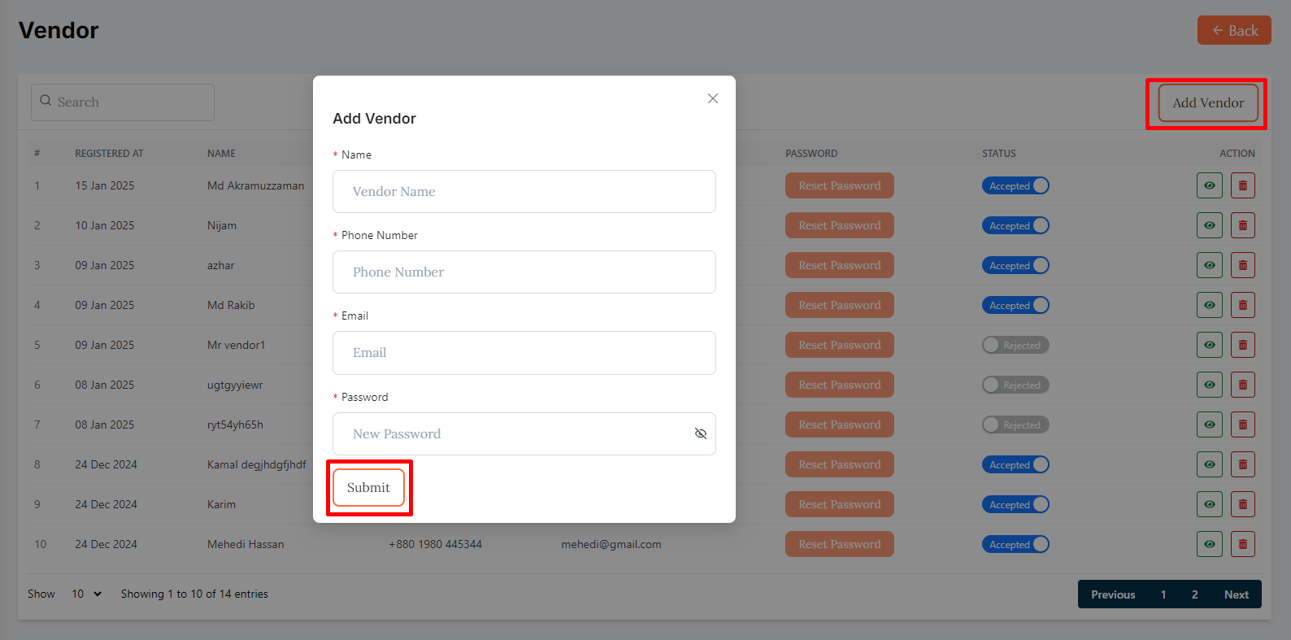View details of Md Akramuzzaman vendor
Viewport: 1291px width, 640px height.
point(1209,185)
